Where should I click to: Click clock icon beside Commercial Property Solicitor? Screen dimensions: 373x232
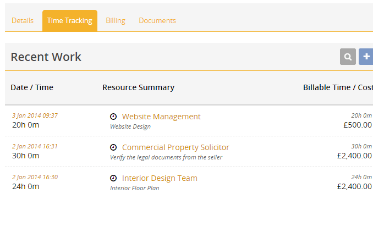coord(113,147)
